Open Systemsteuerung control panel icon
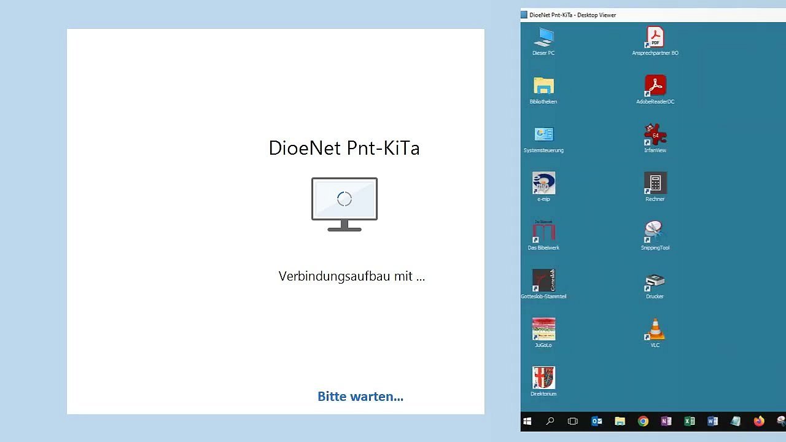 click(x=543, y=135)
